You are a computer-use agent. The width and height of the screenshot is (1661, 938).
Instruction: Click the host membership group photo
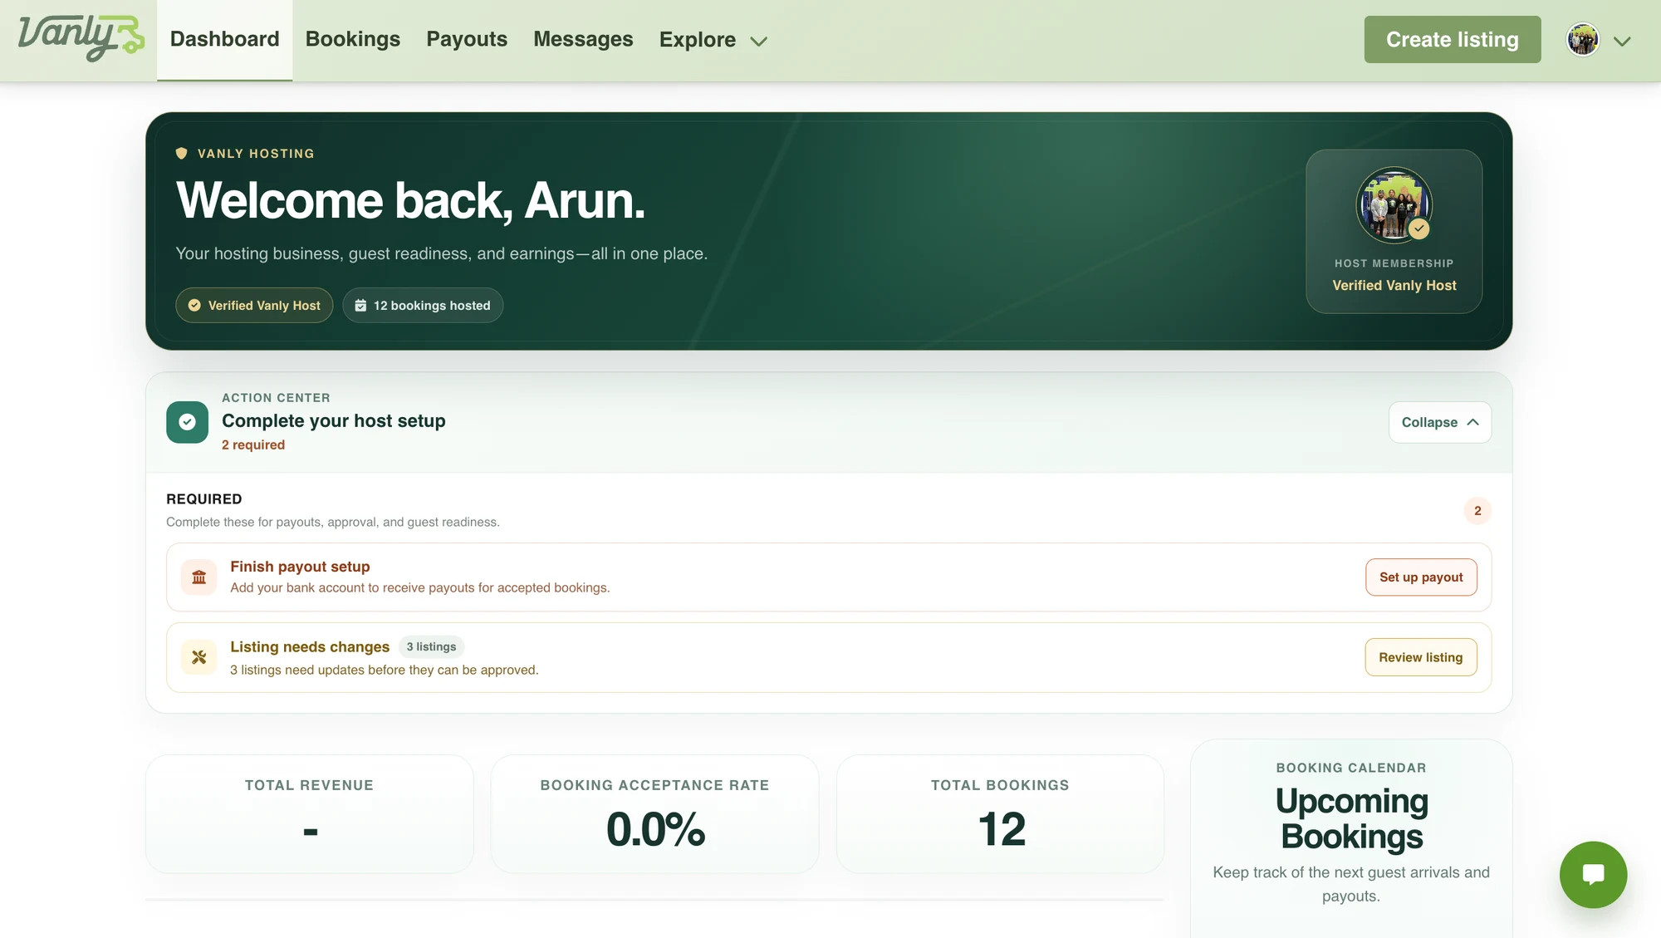coord(1394,205)
